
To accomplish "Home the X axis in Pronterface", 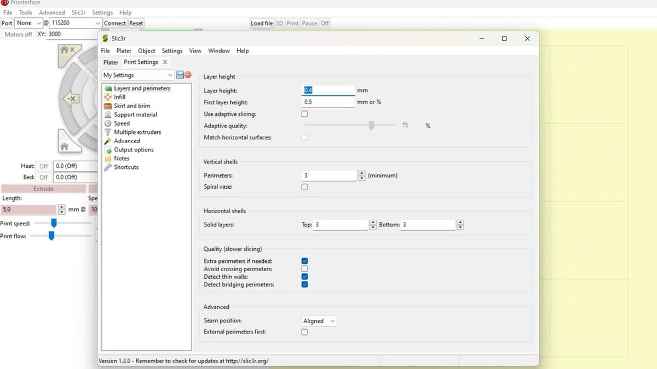I will [x=67, y=52].
